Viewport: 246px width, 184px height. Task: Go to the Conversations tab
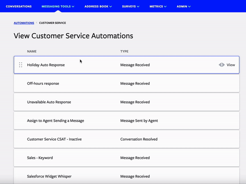click(19, 7)
